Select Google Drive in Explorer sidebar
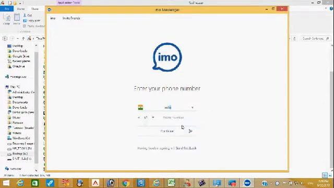 point(19,56)
